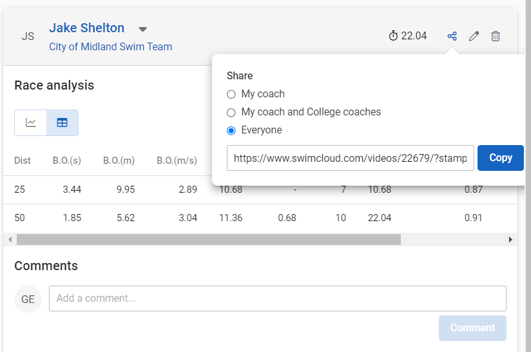Open City of Midland Swim Team link

110,46
